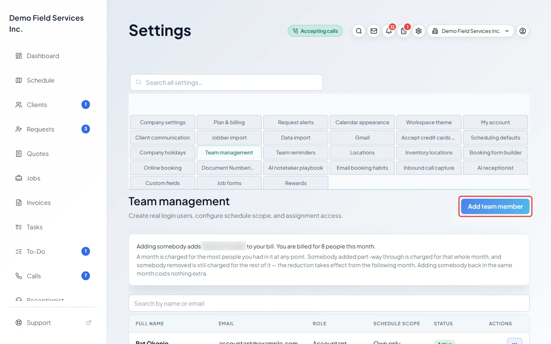This screenshot has width=551, height=344.
Task: Open the Job forms tab
Action: point(229,183)
